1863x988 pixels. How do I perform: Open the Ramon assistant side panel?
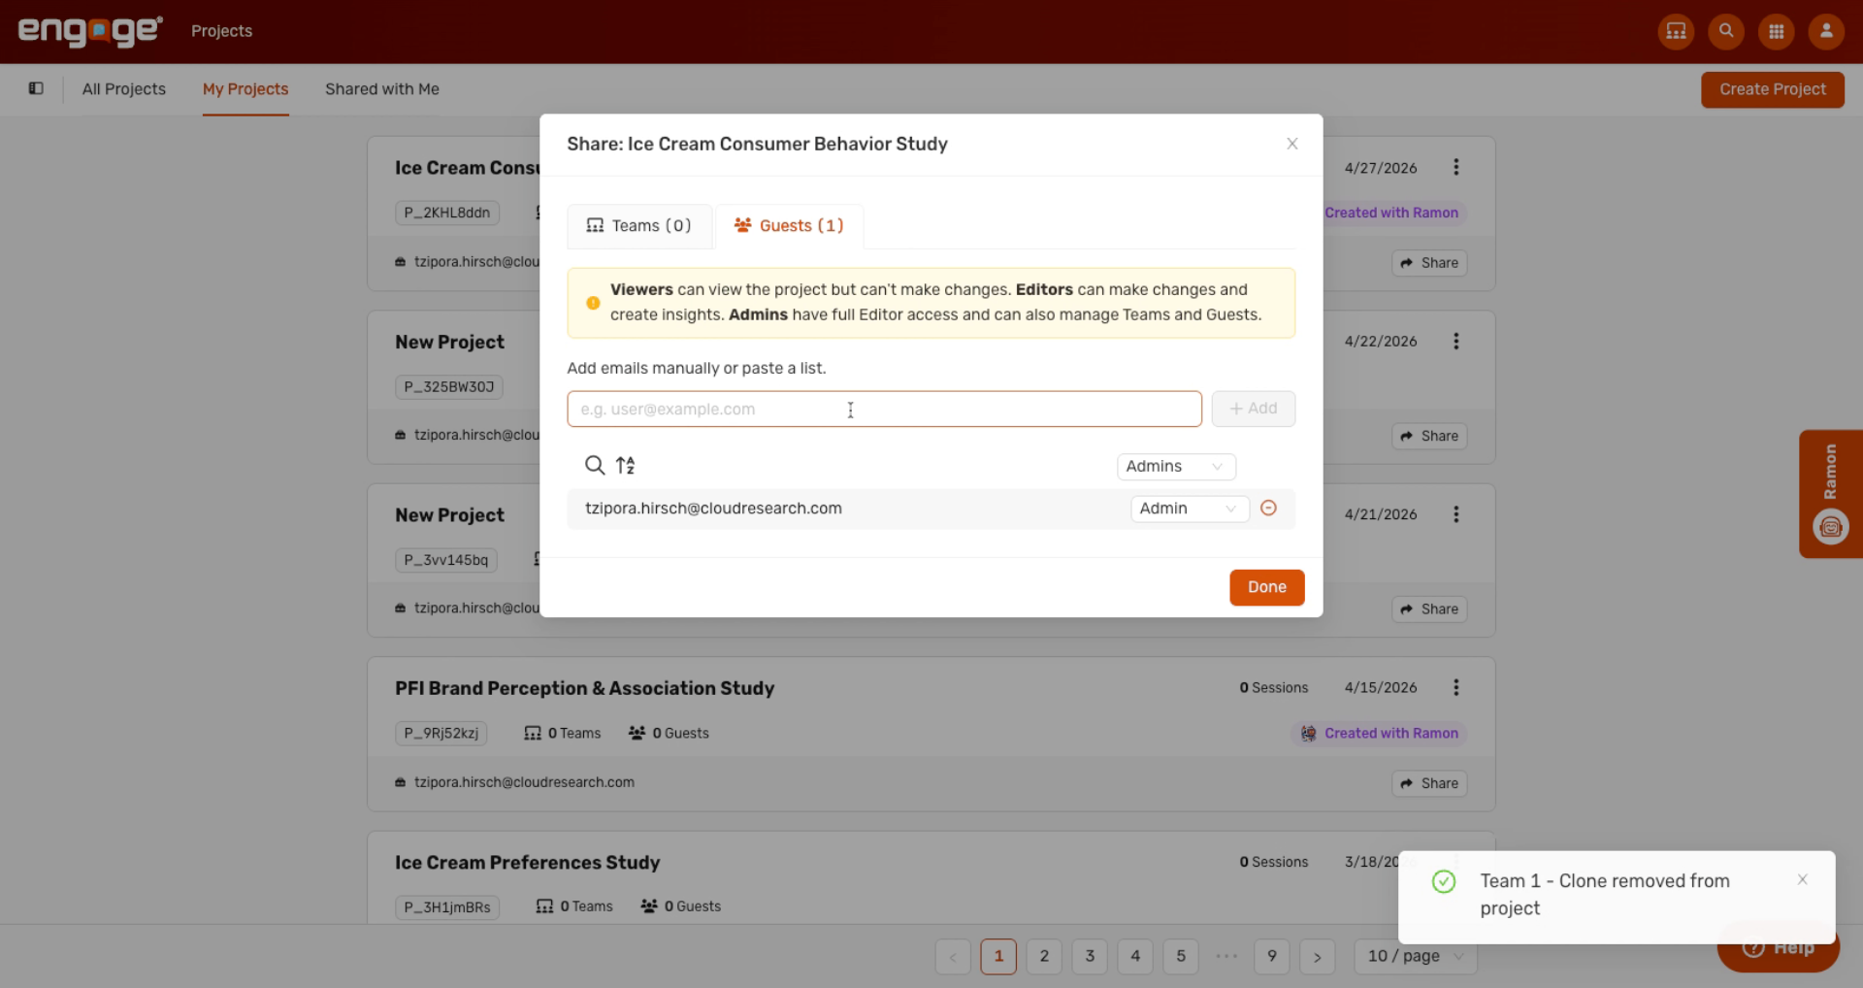point(1830,493)
